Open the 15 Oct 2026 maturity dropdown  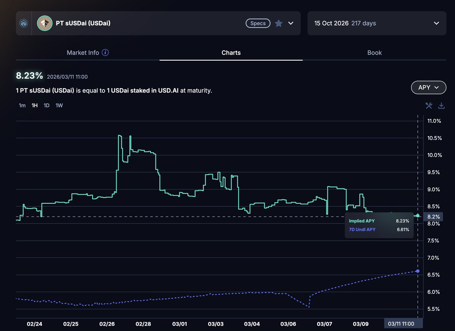click(377, 23)
